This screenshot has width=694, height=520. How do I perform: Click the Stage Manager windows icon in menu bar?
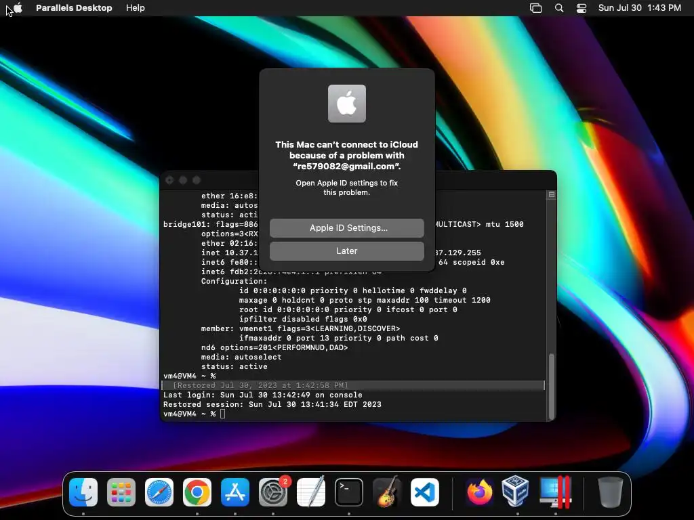pyautogui.click(x=535, y=8)
